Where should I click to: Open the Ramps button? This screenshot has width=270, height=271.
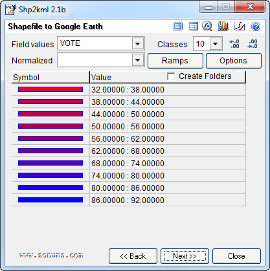pyautogui.click(x=175, y=61)
